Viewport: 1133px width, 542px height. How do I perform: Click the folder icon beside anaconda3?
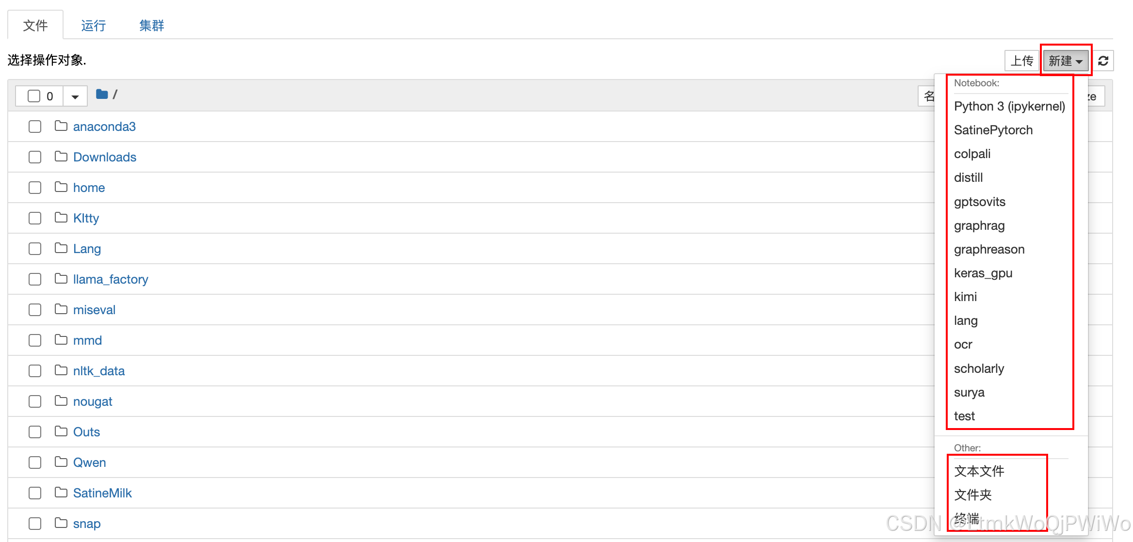[x=60, y=126]
